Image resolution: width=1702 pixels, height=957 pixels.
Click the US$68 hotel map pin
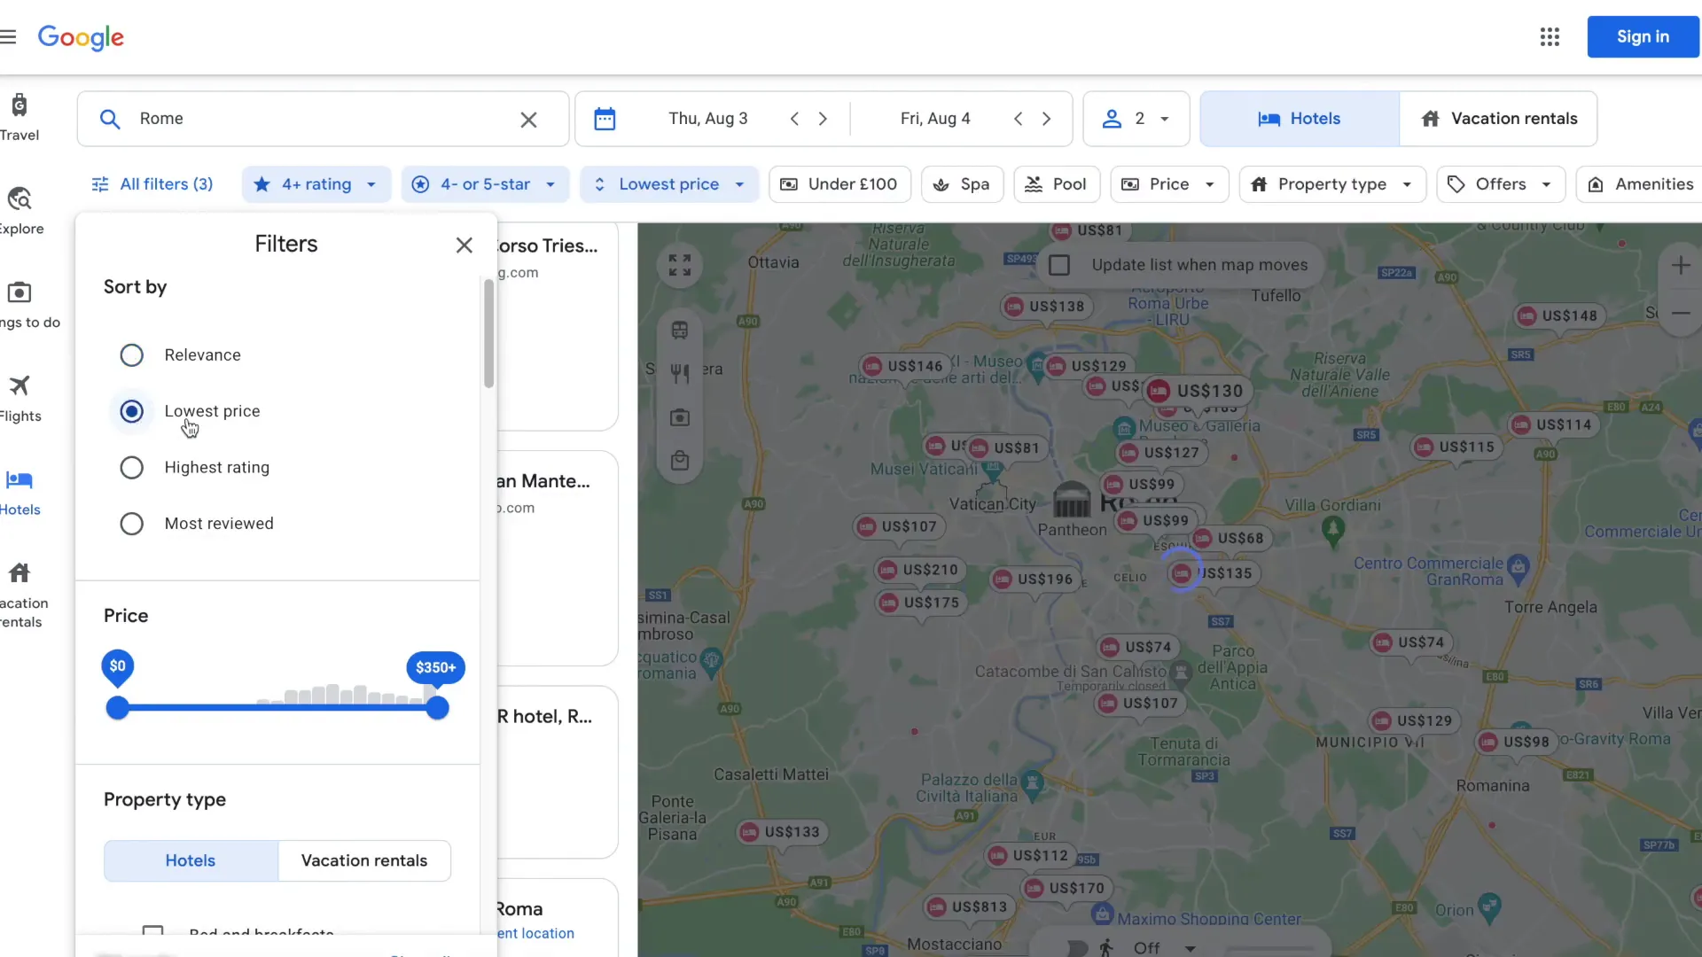pyautogui.click(x=1229, y=538)
